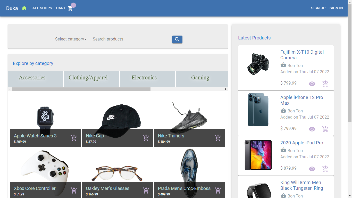The height and width of the screenshot is (198, 352).
Task: Add Prada Men's shoe to cart
Action: tap(218, 191)
